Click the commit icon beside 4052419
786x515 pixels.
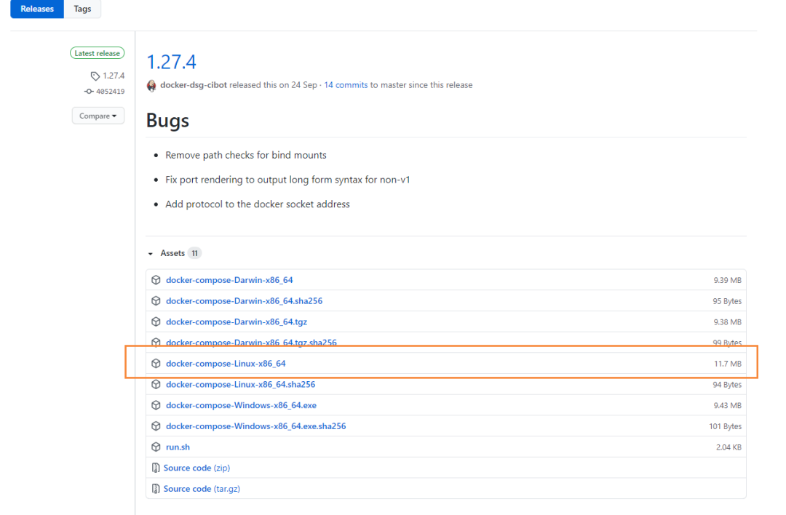89,92
